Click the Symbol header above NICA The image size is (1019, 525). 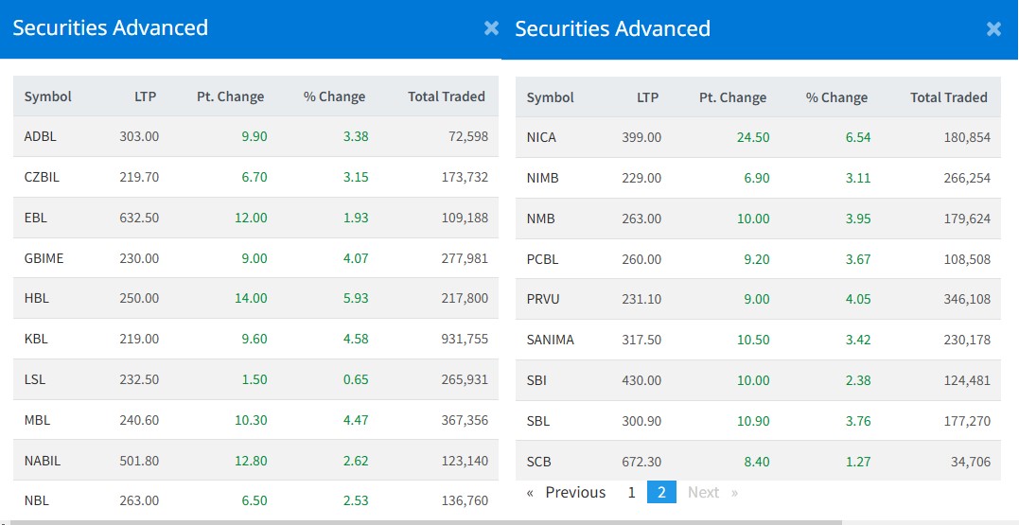(551, 97)
